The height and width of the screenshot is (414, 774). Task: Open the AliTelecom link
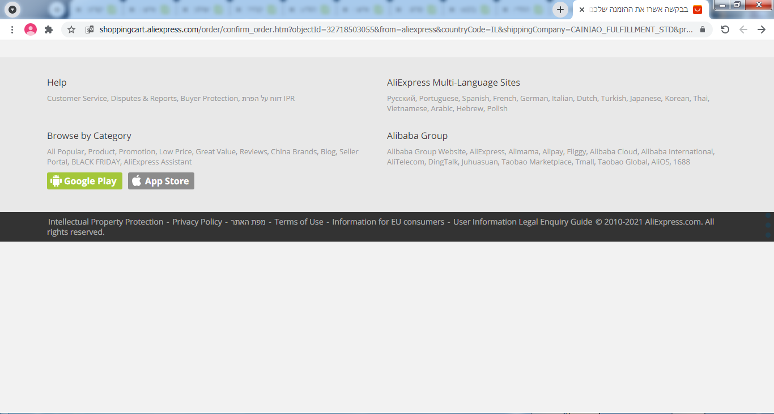click(406, 162)
